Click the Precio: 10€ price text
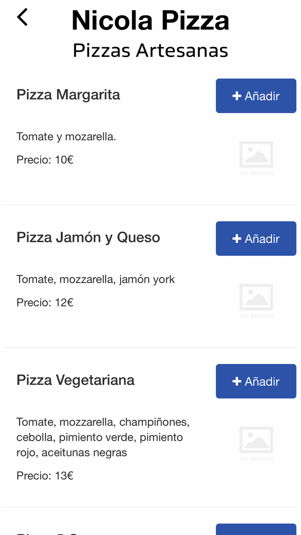This screenshot has height=535, width=301. click(45, 160)
